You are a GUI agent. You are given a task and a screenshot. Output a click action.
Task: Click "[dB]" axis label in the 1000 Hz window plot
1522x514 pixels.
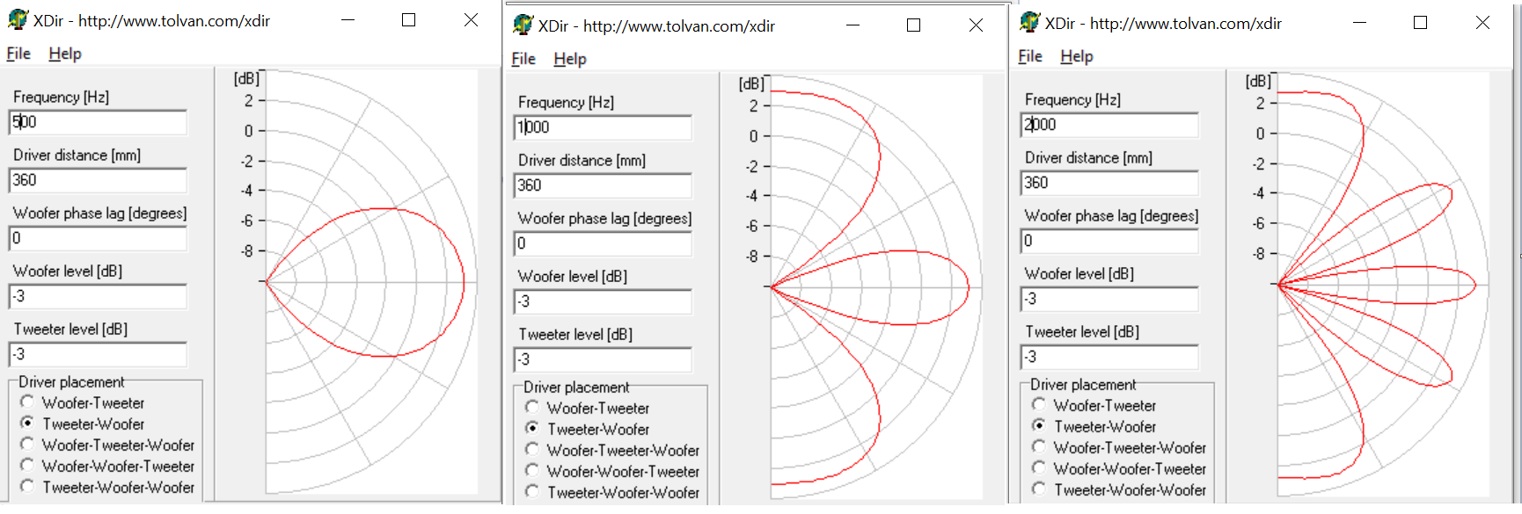click(x=751, y=83)
